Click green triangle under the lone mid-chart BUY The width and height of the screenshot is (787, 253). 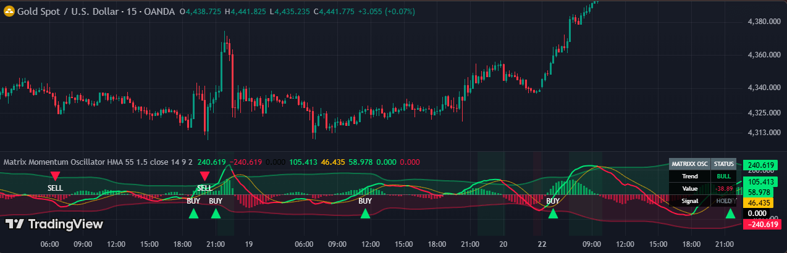tap(365, 214)
